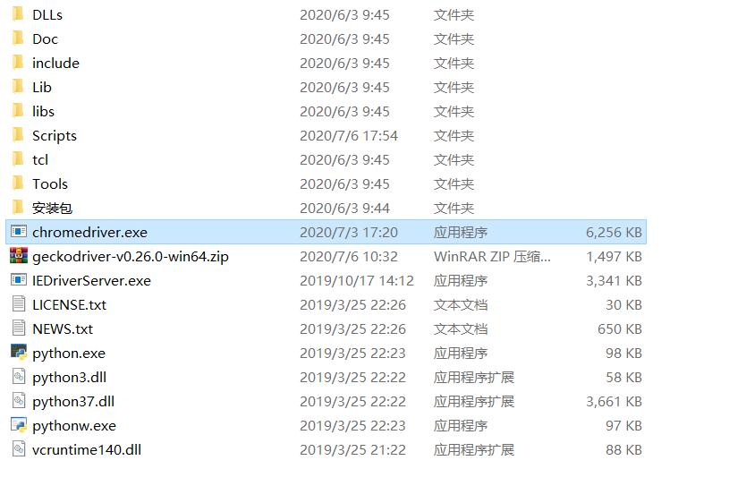Viewport: 746px width, 486px height.
Task: Click the IEDriverServer.exe application icon
Action: point(19,280)
